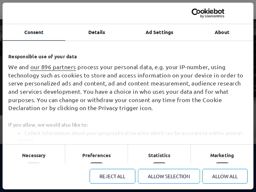Click the 'Responsible use of your data' heading
Viewport: 256px width, 192px height.
coord(43,57)
